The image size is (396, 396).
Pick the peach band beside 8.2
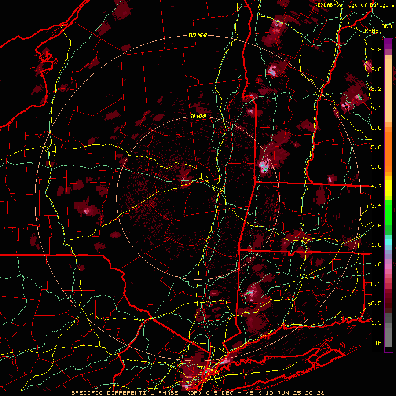coord(389,91)
